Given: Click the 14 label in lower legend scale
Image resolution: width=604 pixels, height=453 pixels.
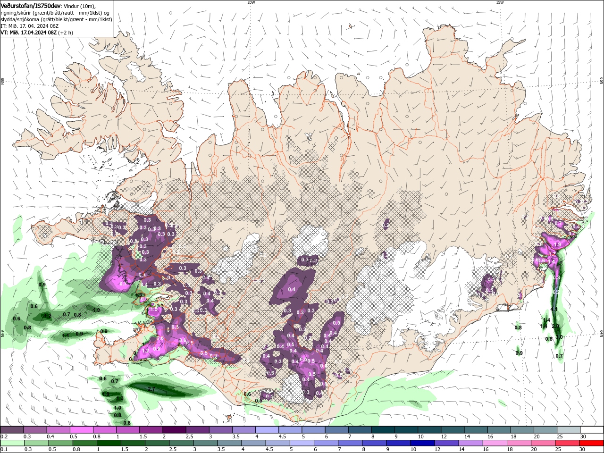Looking at the screenshot, I should [x=461, y=449].
